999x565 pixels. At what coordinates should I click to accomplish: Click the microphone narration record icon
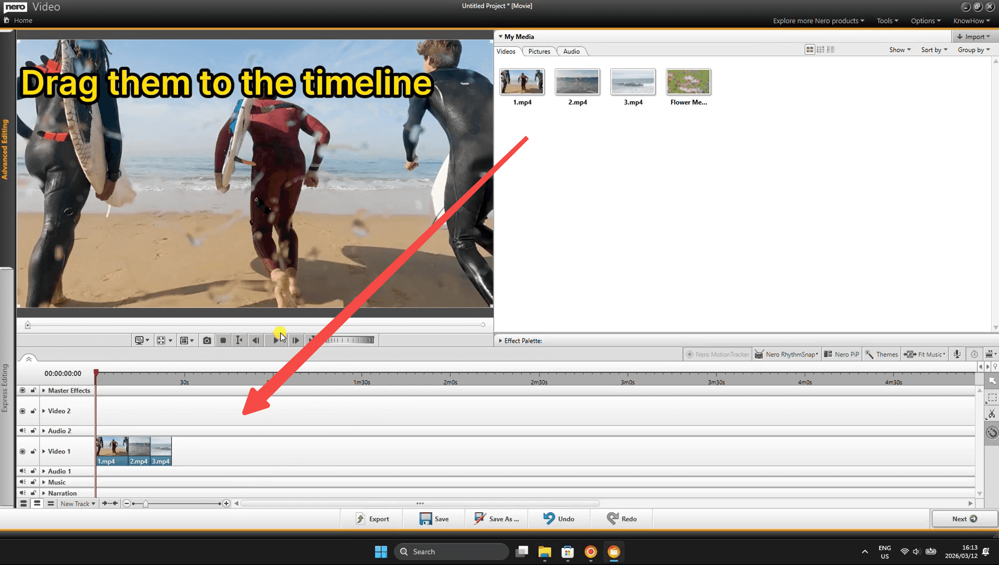point(957,354)
